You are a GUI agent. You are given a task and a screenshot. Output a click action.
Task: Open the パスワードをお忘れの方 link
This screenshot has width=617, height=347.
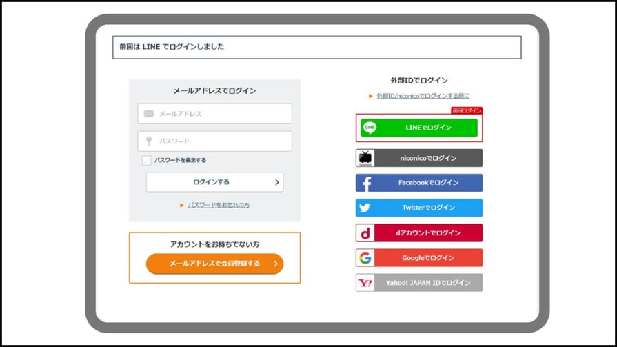(219, 205)
